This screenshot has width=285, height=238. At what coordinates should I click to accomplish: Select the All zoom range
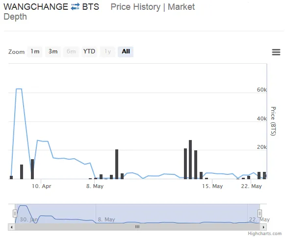coord(126,52)
